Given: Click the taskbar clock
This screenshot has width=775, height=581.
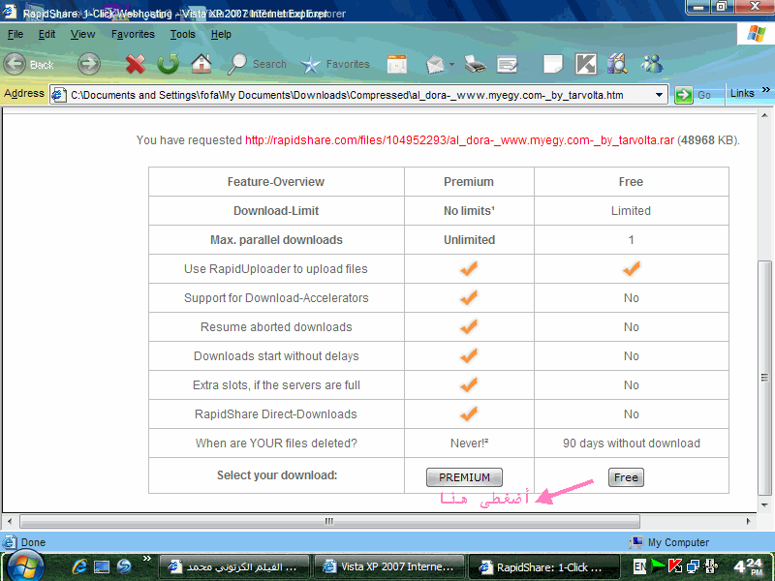Looking at the screenshot, I should pos(749,566).
